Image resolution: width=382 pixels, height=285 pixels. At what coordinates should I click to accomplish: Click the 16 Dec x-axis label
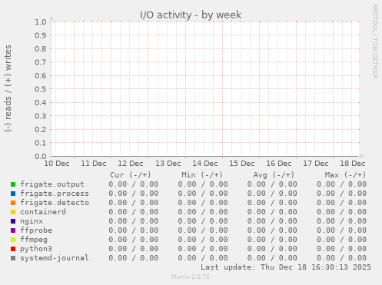pyautogui.click(x=279, y=164)
